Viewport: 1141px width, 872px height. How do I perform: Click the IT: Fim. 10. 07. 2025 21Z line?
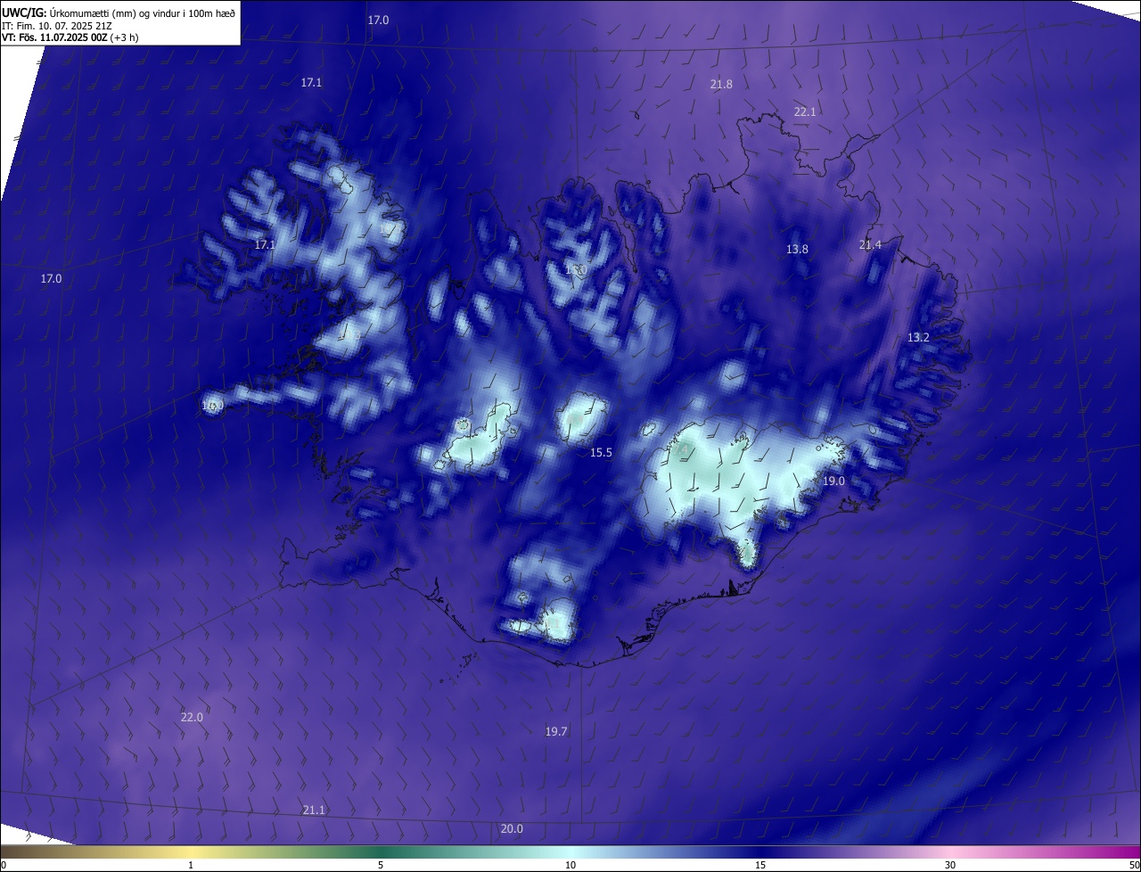point(57,25)
